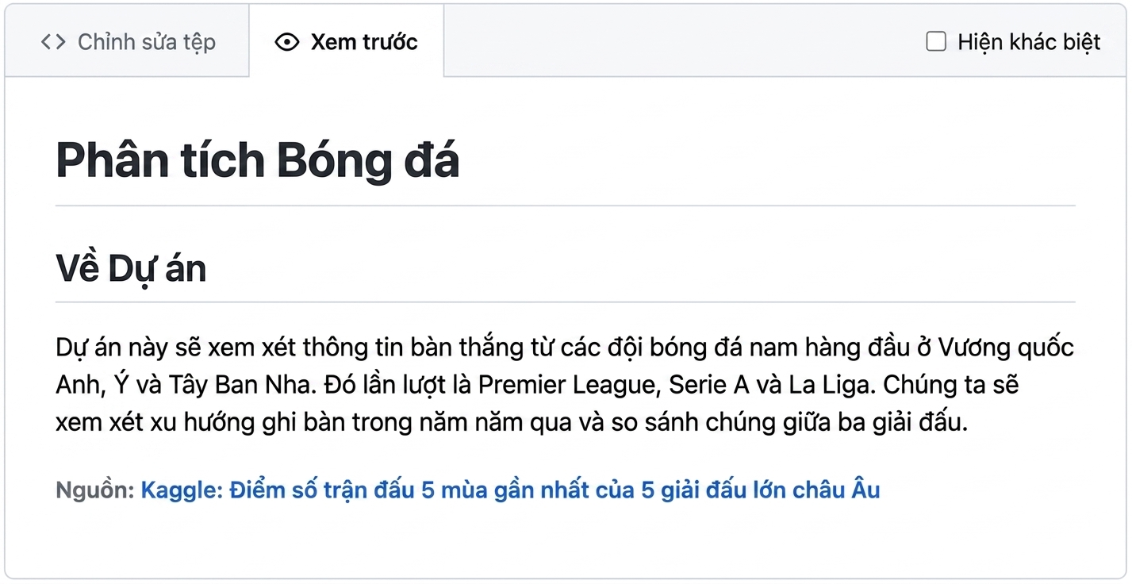
Task: Click the Phân tích Bóng đá heading
Action: click(x=258, y=161)
